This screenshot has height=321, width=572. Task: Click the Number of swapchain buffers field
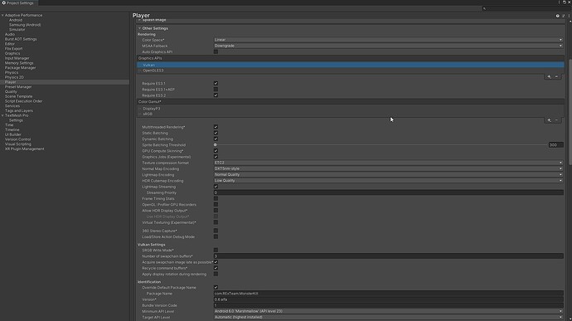pos(389,256)
